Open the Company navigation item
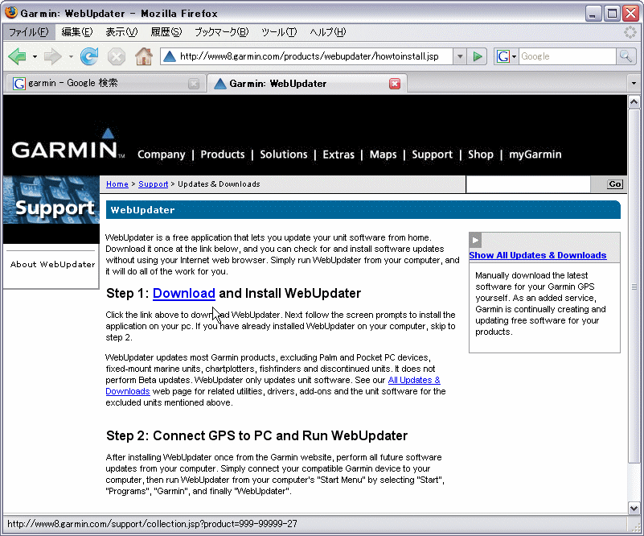644x536 pixels. tap(161, 155)
